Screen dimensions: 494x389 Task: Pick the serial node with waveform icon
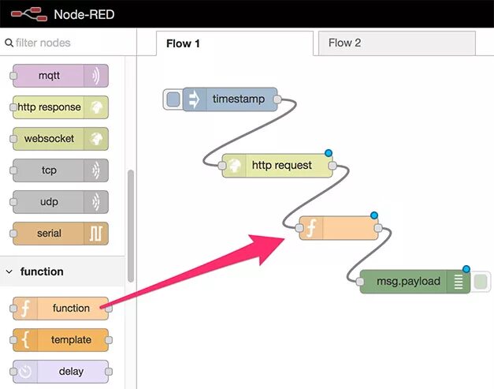[x=61, y=234]
